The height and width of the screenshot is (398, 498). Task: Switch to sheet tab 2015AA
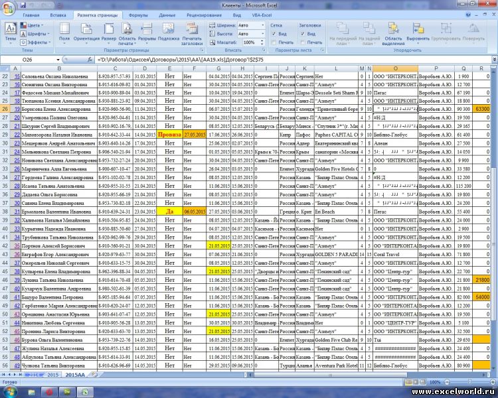75,375
